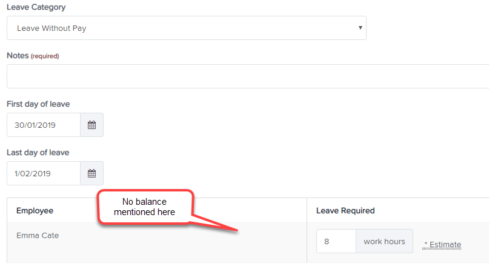This screenshot has width=489, height=269.
Task: Click the work hours unit label
Action: (x=384, y=241)
